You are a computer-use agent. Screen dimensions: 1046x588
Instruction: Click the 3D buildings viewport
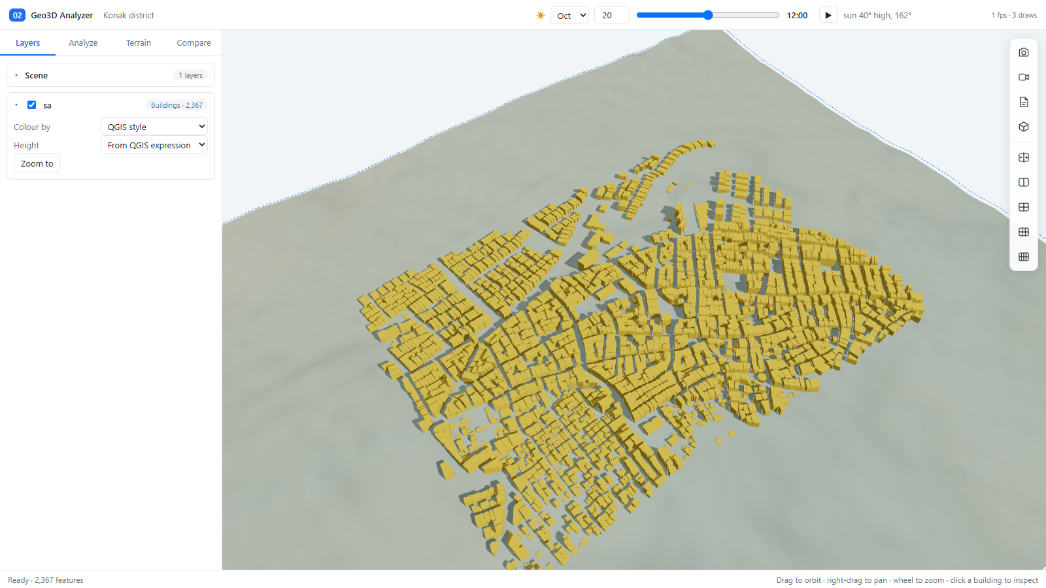[634, 300]
